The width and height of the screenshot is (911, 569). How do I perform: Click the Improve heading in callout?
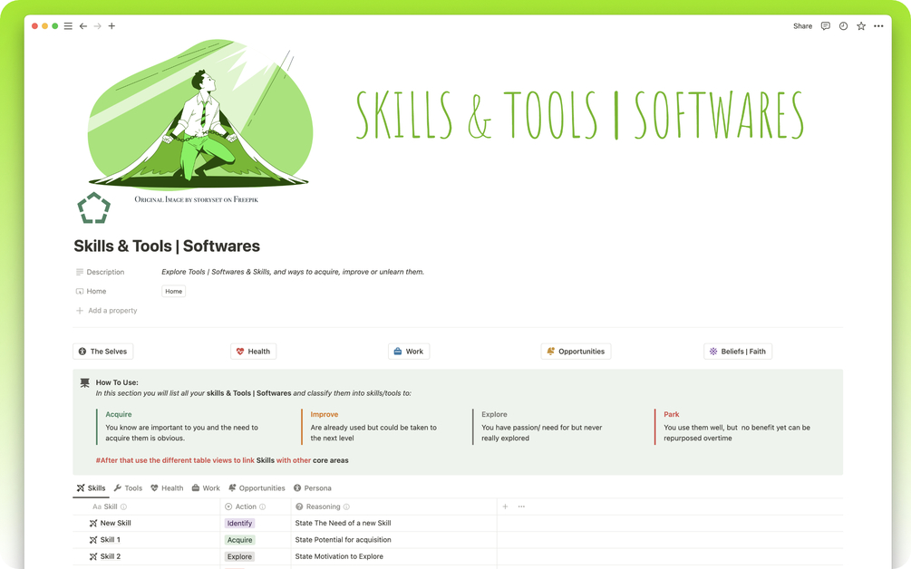[325, 415]
